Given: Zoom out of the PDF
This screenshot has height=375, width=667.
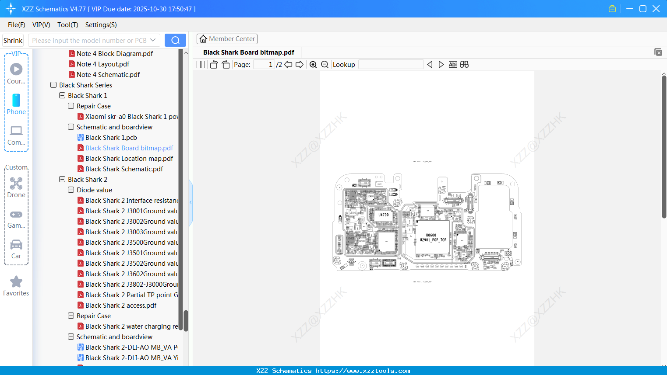Looking at the screenshot, I should coord(325,64).
